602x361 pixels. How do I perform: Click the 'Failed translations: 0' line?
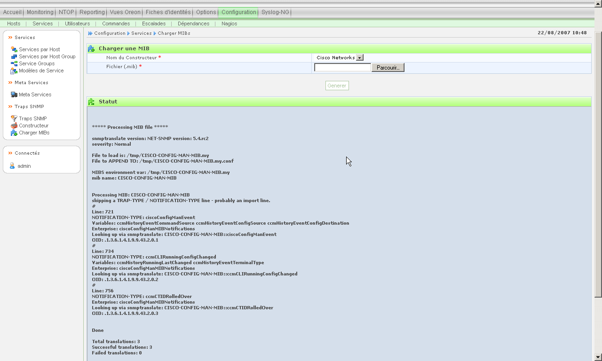click(117, 353)
